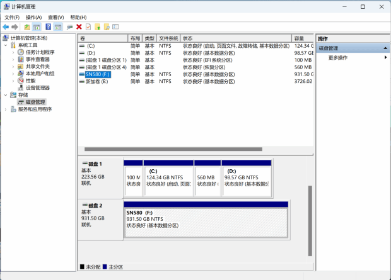Open Help via the blue question mark icon
Image resolution: width=391 pixels, height=280 pixels.
click(48, 27)
